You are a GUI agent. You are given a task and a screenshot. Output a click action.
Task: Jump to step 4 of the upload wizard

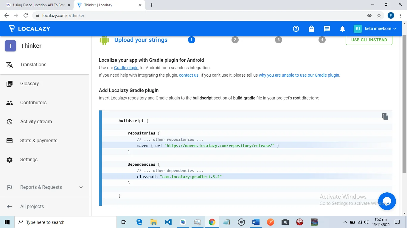point(322,40)
